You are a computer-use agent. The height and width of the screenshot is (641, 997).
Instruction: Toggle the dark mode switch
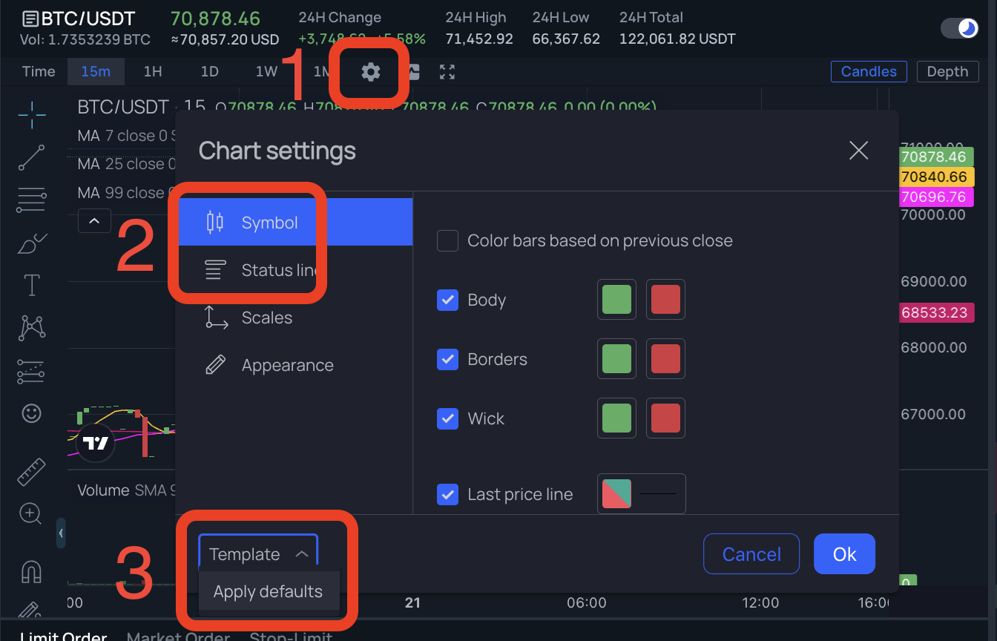pos(960,28)
